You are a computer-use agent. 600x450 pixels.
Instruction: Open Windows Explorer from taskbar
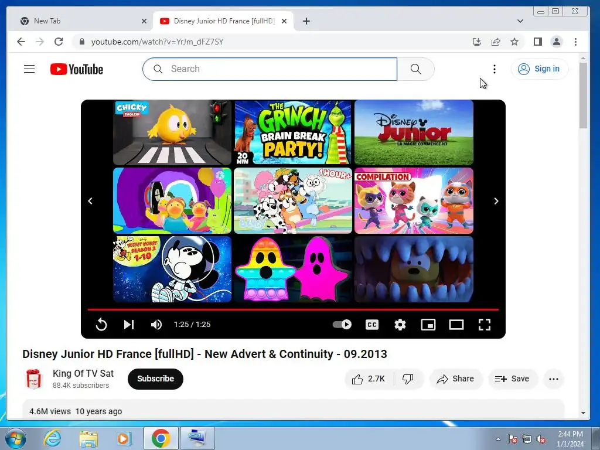tap(88, 438)
